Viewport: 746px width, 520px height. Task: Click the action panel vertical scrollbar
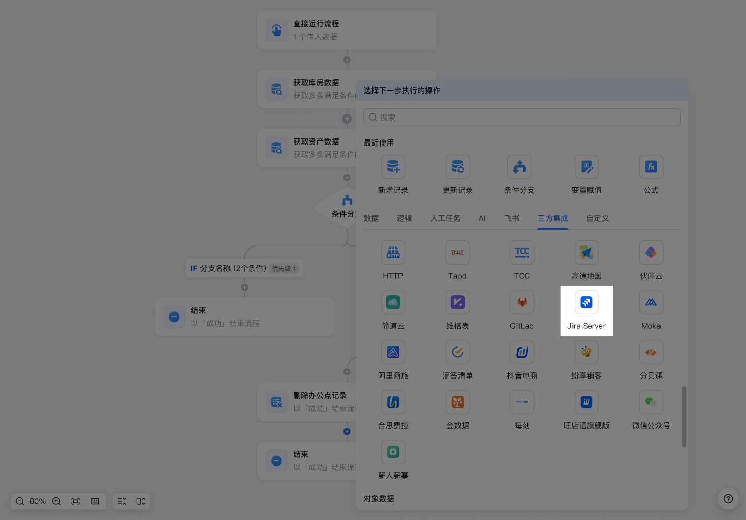[684, 417]
